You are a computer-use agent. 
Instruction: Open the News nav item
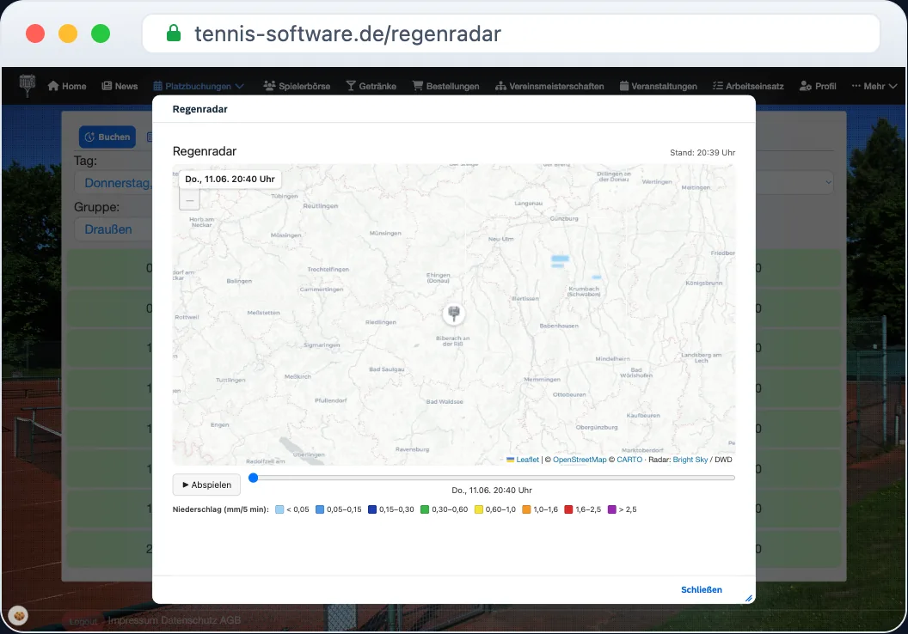[120, 86]
